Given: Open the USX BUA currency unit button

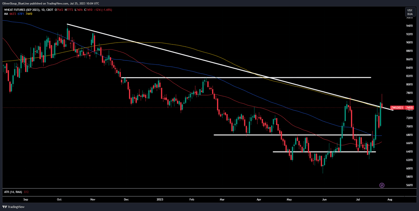Looking at the screenshot, I should pyautogui.click(x=410, y=12).
